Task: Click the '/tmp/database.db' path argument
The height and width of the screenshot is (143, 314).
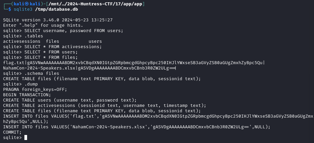Action: [x=57, y=9]
